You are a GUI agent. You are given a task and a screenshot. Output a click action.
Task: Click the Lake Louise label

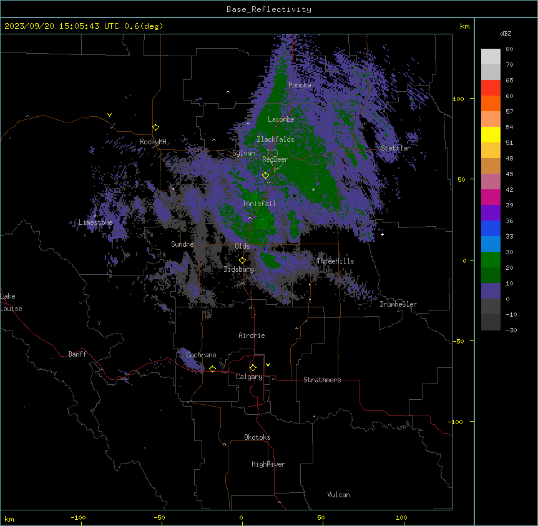pos(11,302)
